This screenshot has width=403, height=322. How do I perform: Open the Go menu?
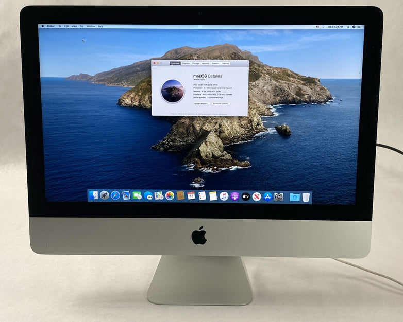point(82,26)
